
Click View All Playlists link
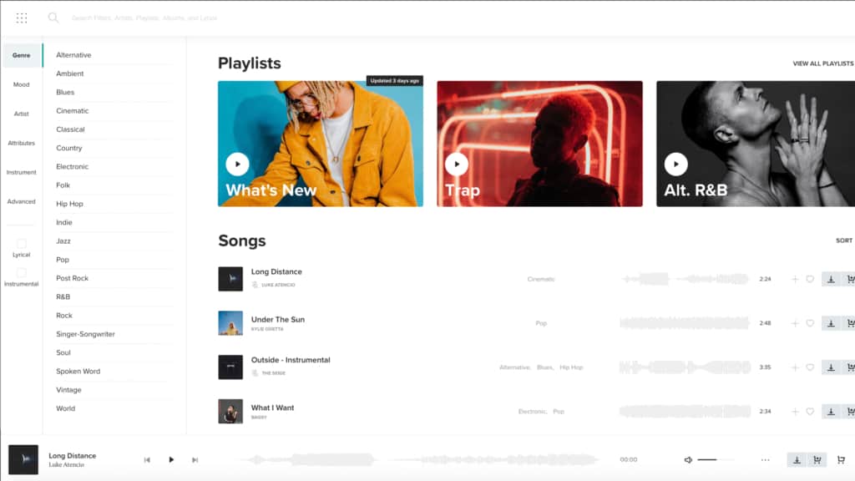823,63
